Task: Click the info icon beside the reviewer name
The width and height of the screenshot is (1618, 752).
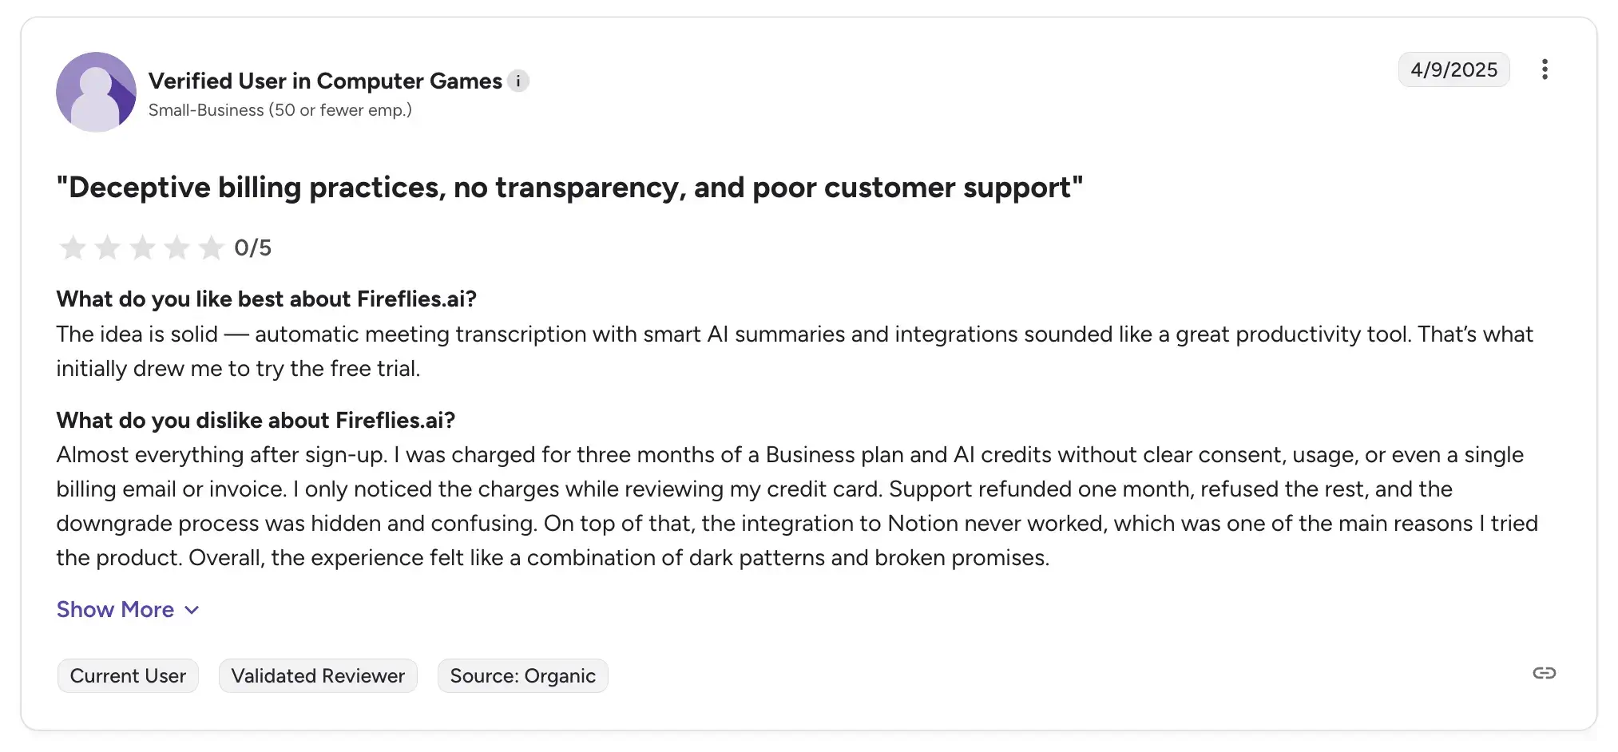Action: pos(518,81)
